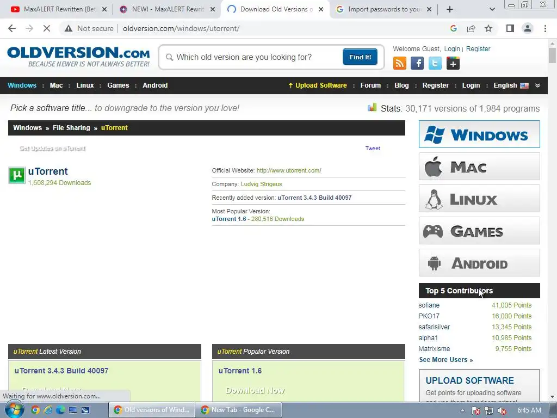Select Android in the site nav bar
This screenshot has width=557, height=418.
pyautogui.click(x=155, y=85)
